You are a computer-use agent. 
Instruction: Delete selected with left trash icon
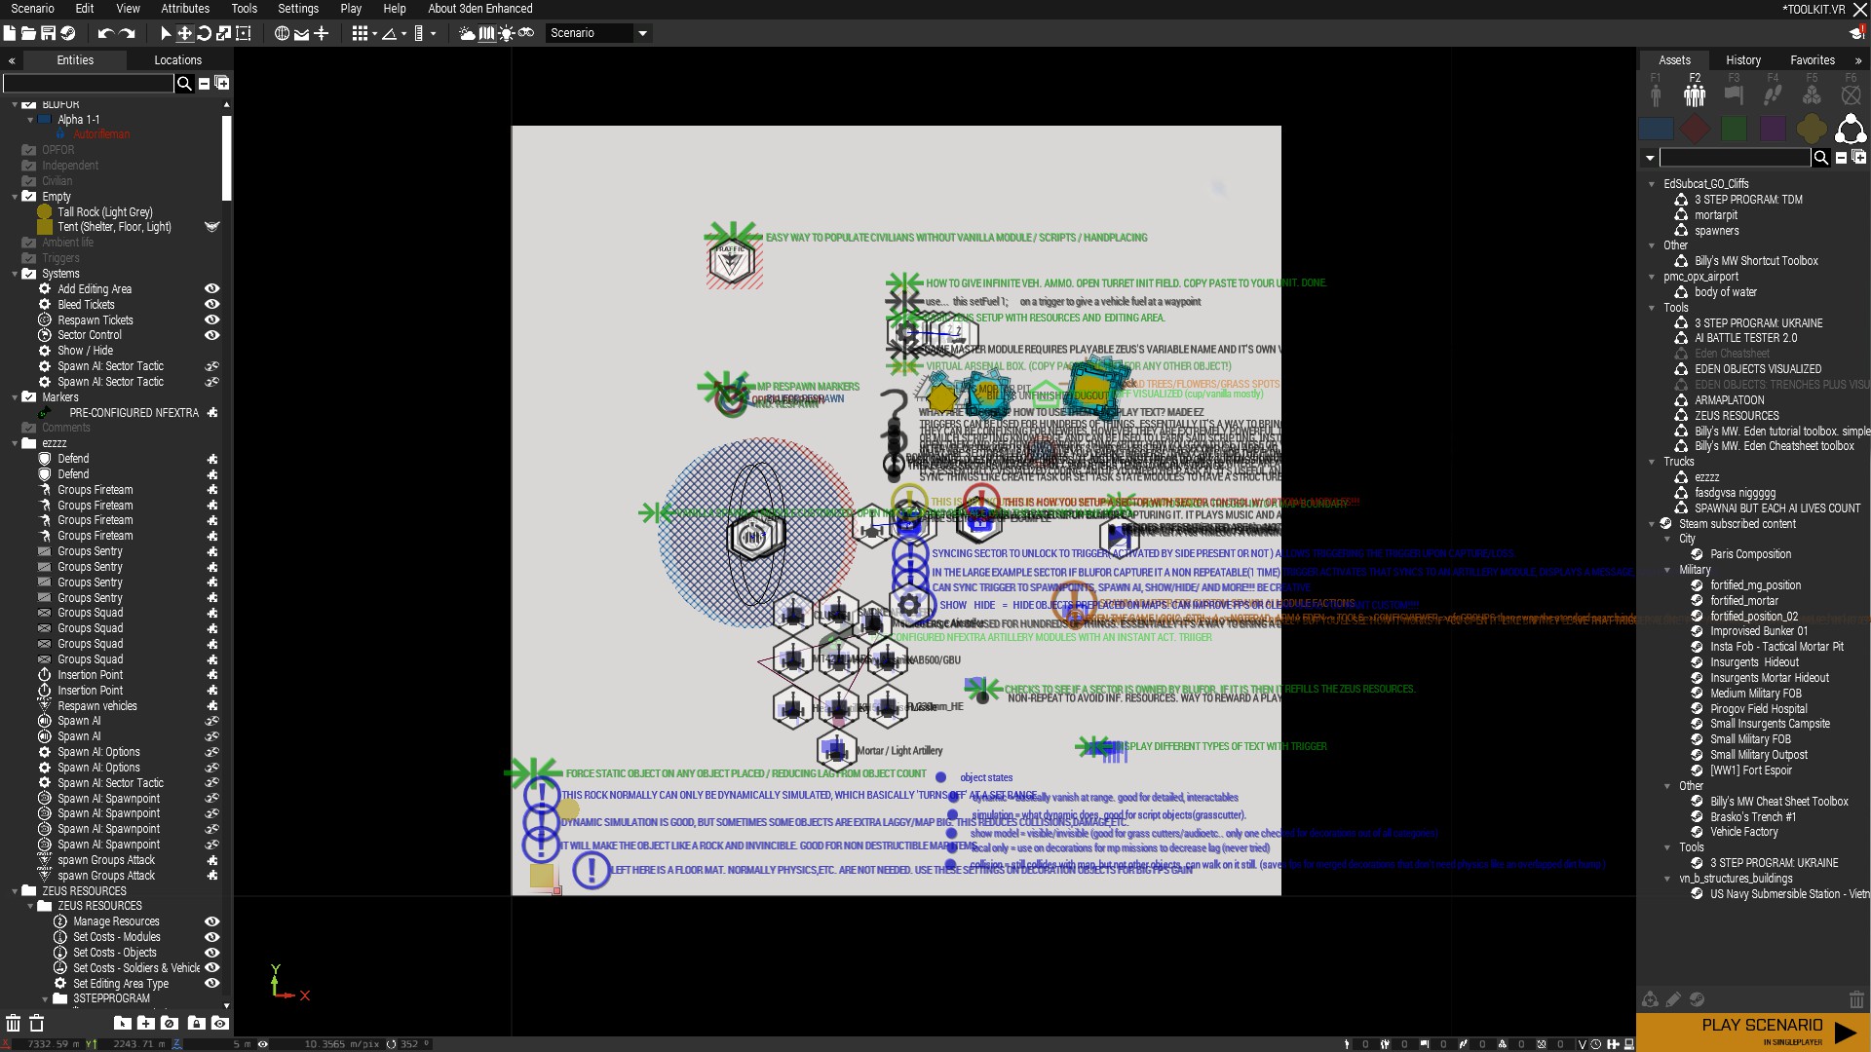[x=13, y=1023]
